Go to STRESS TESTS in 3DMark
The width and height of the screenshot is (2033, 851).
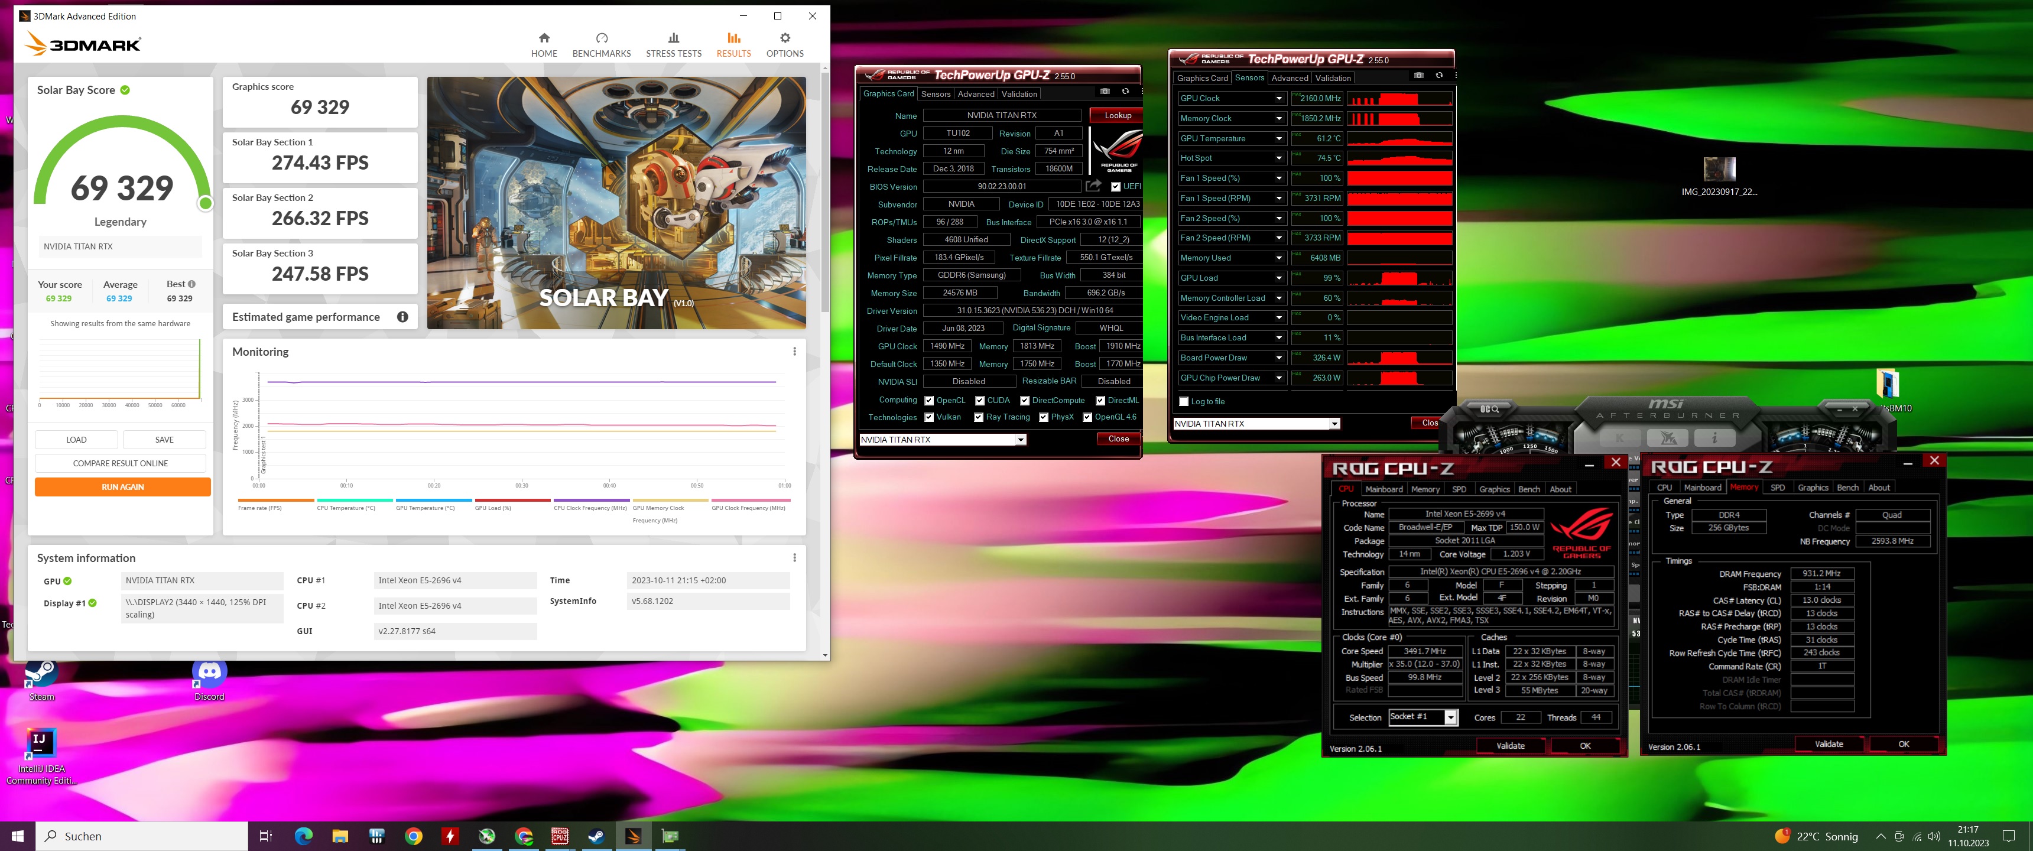click(673, 45)
